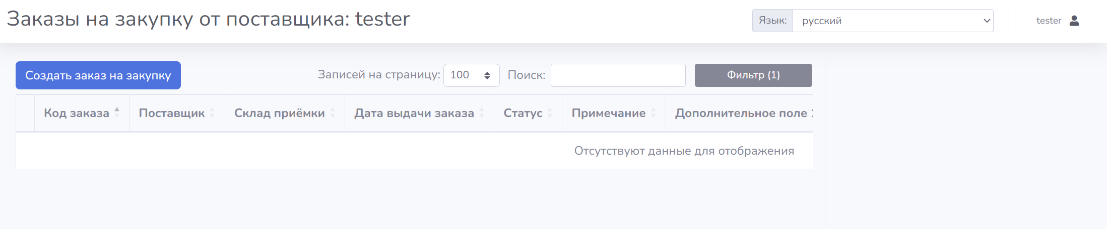Click sort arrows icon next to Примечание
Screen dimensions: 1107x229
(x=654, y=112)
